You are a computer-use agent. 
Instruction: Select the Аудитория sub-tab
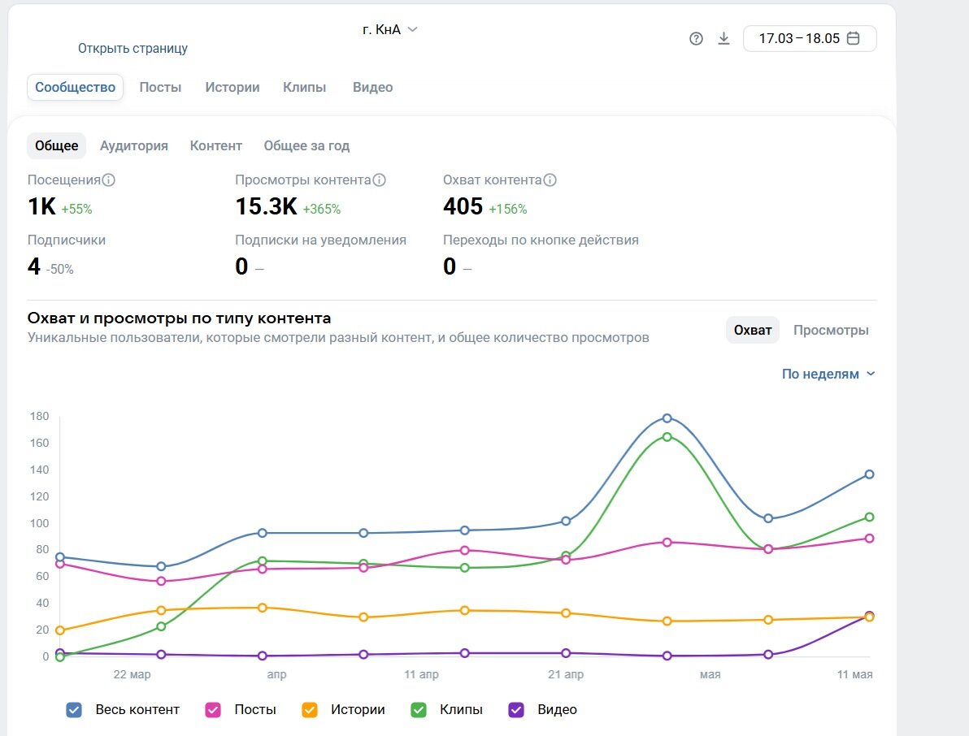click(x=134, y=145)
